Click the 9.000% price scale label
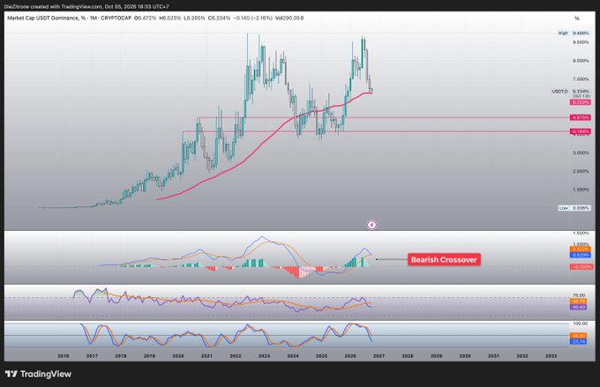 [581, 42]
